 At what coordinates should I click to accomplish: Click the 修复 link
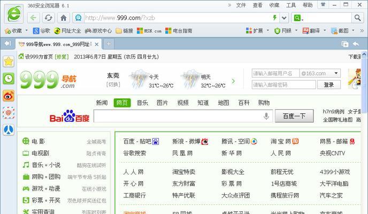(62, 57)
